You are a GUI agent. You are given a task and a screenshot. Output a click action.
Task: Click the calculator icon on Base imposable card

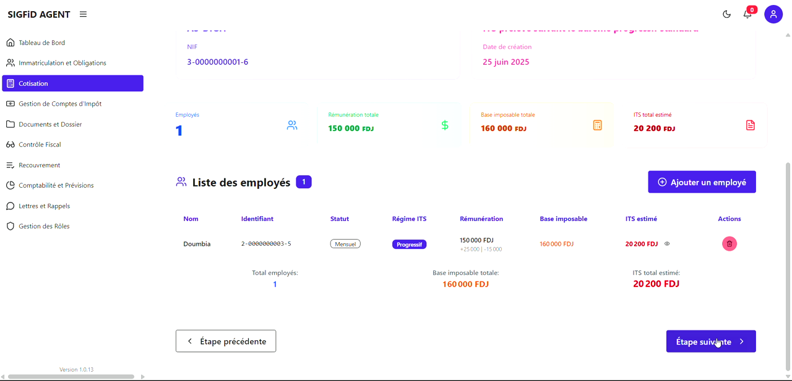pos(597,125)
